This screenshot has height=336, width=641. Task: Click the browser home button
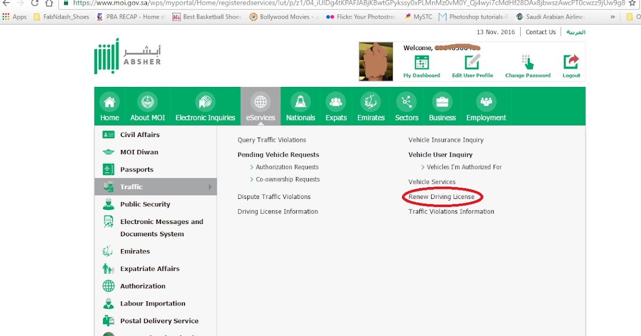(x=49, y=3)
